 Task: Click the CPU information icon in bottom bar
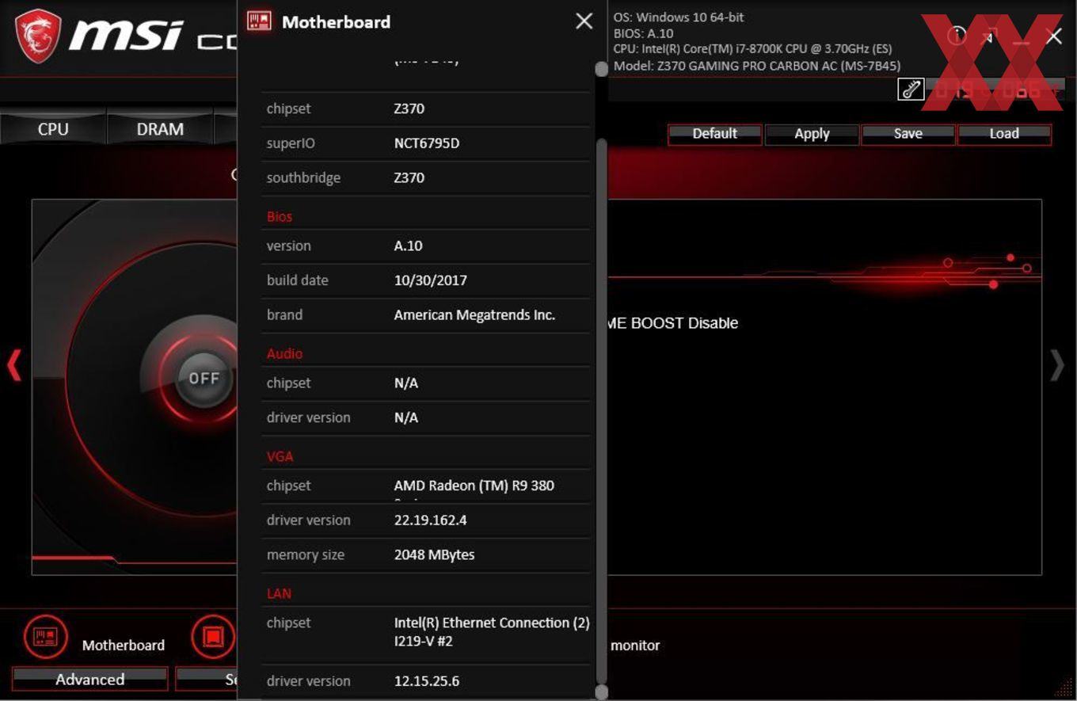213,637
